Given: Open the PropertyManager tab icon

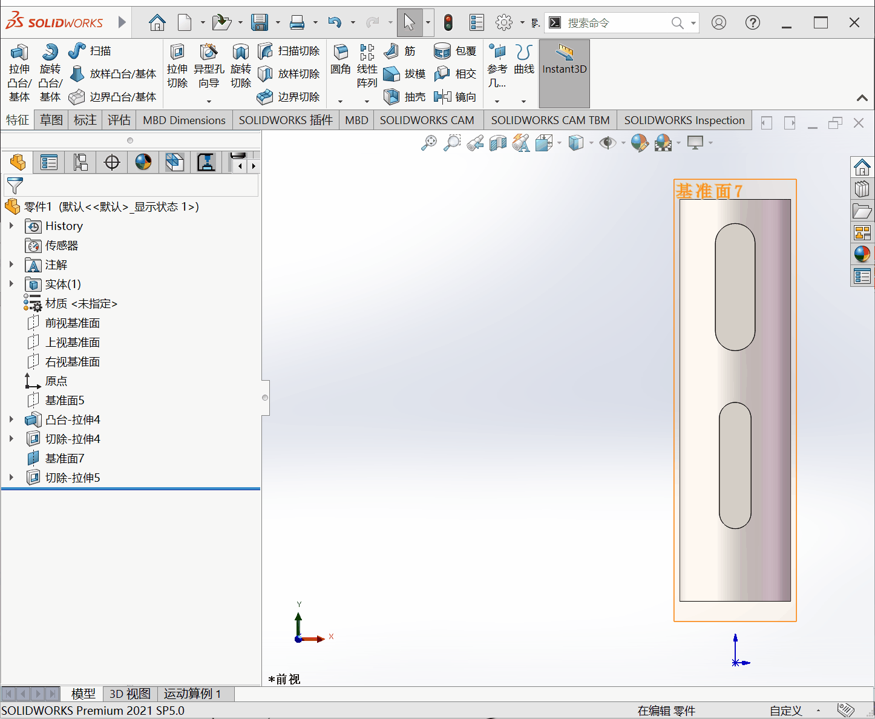Looking at the screenshot, I should pos(49,162).
